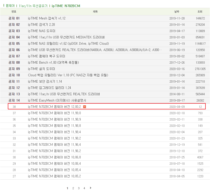
Task: Open the 펌웨어 breadcrumb link
Action: tap(10, 6)
